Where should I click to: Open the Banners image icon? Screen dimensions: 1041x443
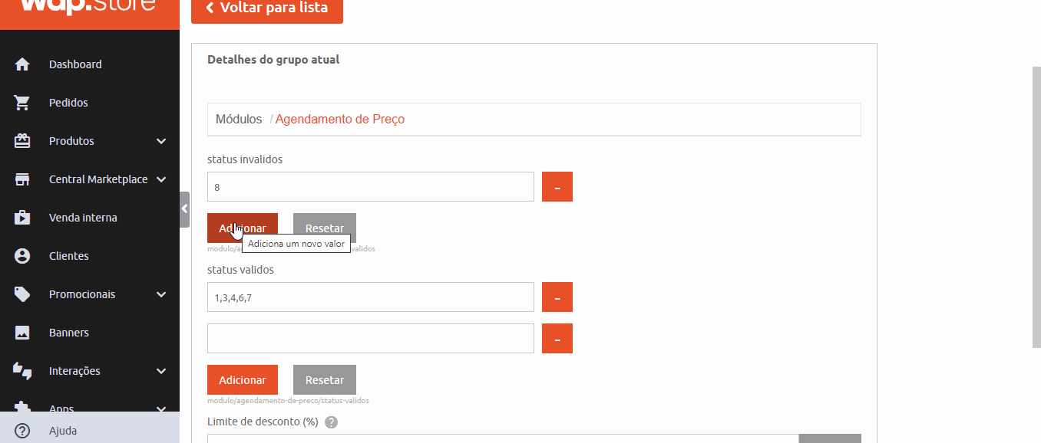(22, 333)
